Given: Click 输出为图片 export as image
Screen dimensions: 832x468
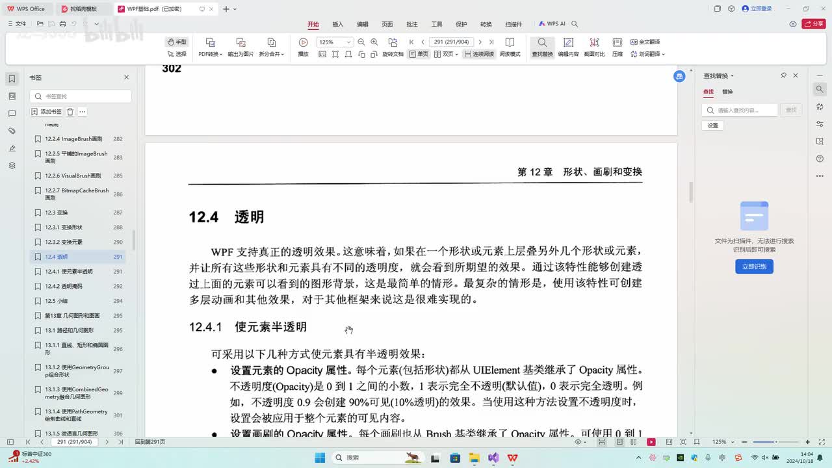Looking at the screenshot, I should 240,47.
